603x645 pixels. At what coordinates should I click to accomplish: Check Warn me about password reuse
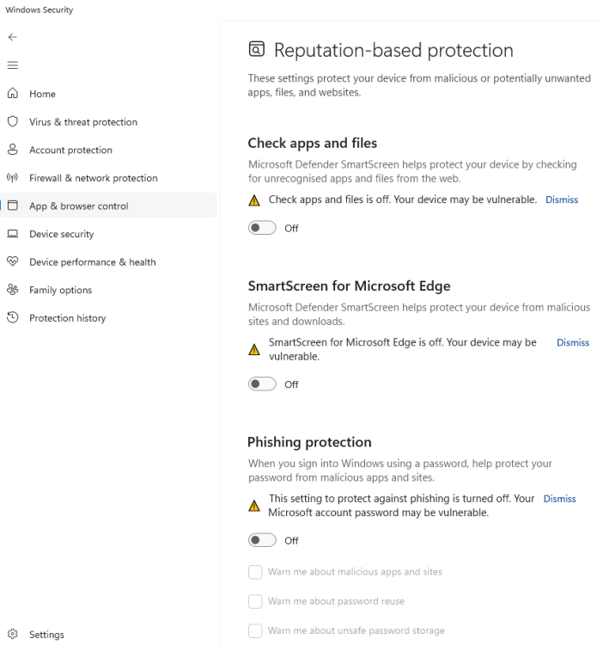click(x=254, y=601)
